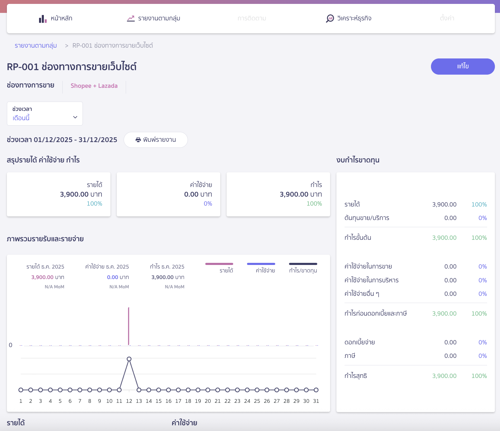Switch to the การติดตาม tab

pyautogui.click(x=252, y=19)
